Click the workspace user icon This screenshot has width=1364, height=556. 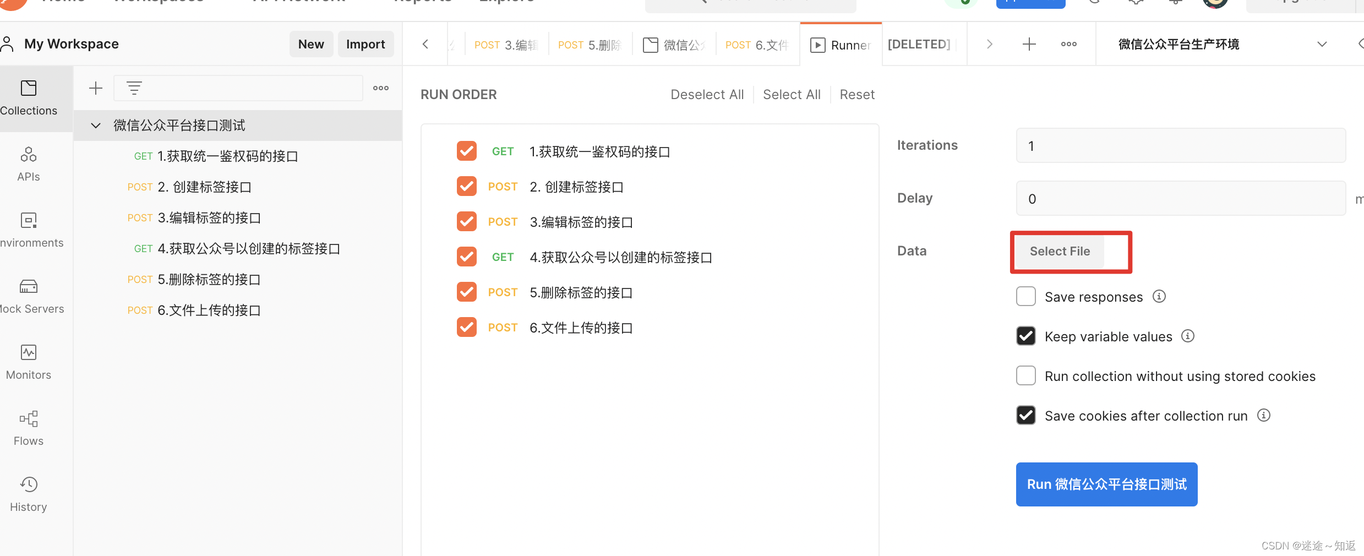(x=7, y=44)
